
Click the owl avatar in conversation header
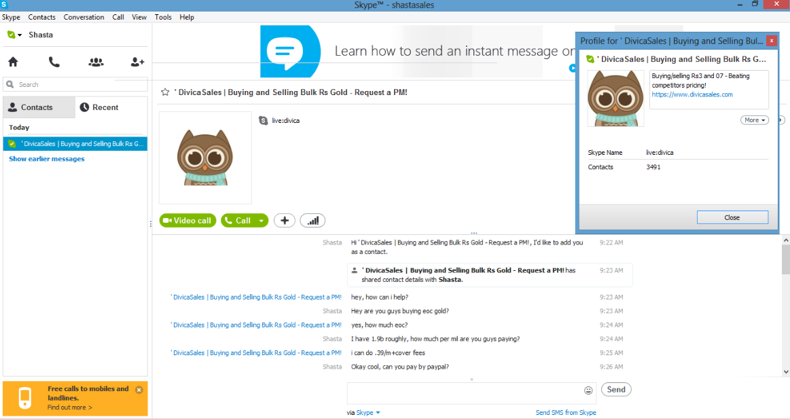coord(205,158)
